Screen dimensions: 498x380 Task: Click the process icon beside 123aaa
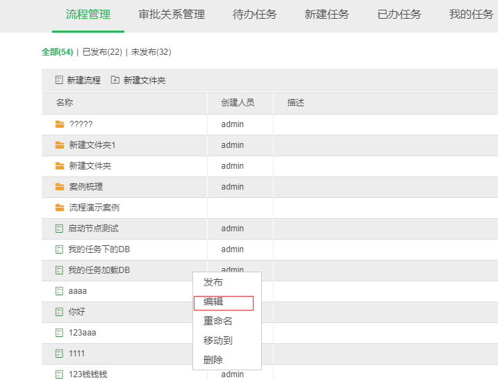59,333
